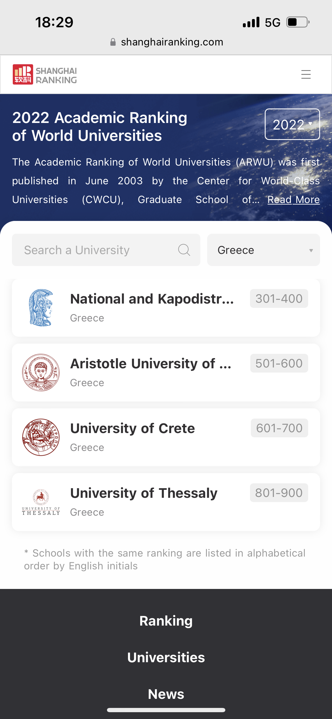Viewport: 332px width, 719px height.
Task: Tap the ShanghaiRanking logo
Action: pos(45,74)
